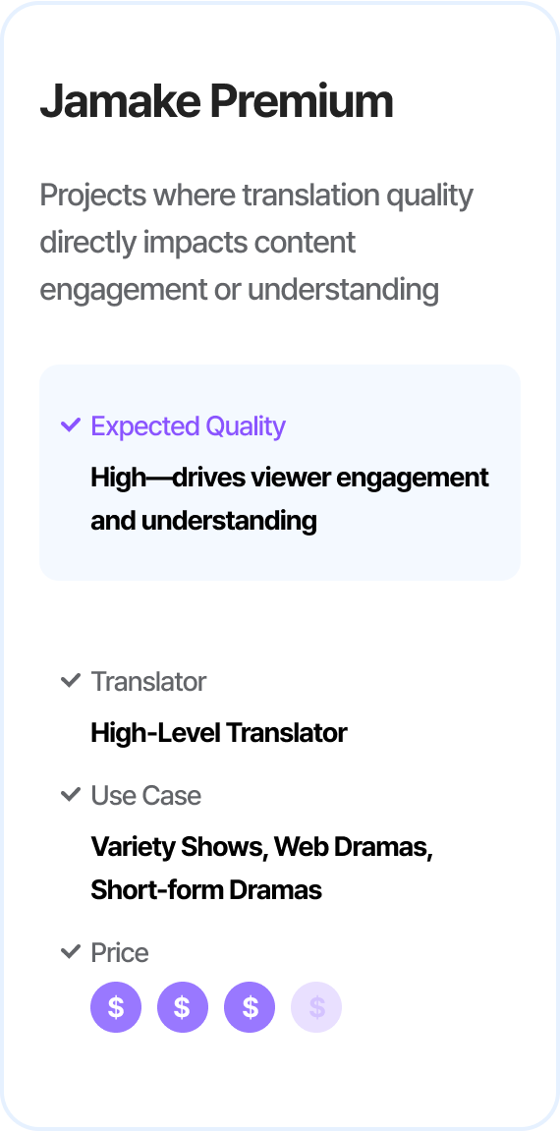
Task: Click Variety Shows, Web Dramas text
Action: (261, 848)
